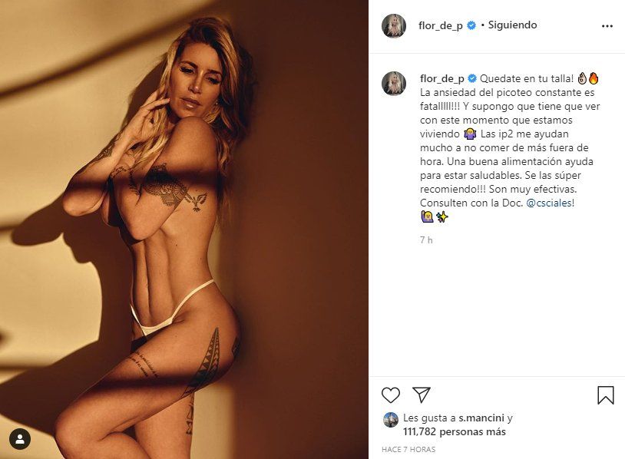Open the three-dots more options menu
This screenshot has width=625, height=459.
607,26
